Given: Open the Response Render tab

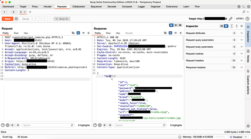Looking at the screenshot, I should pyautogui.click(x=129, y=33).
